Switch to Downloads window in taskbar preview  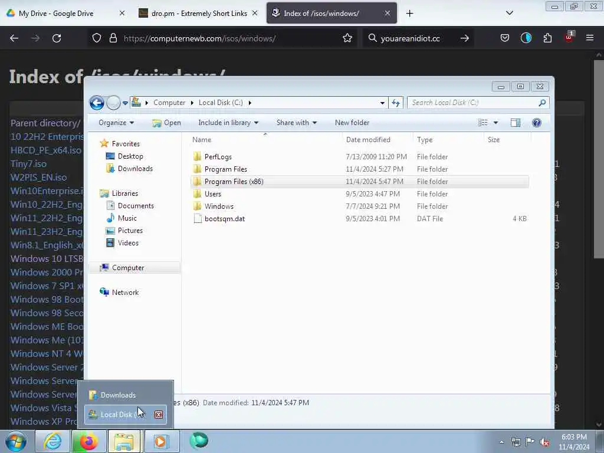[x=126, y=395]
